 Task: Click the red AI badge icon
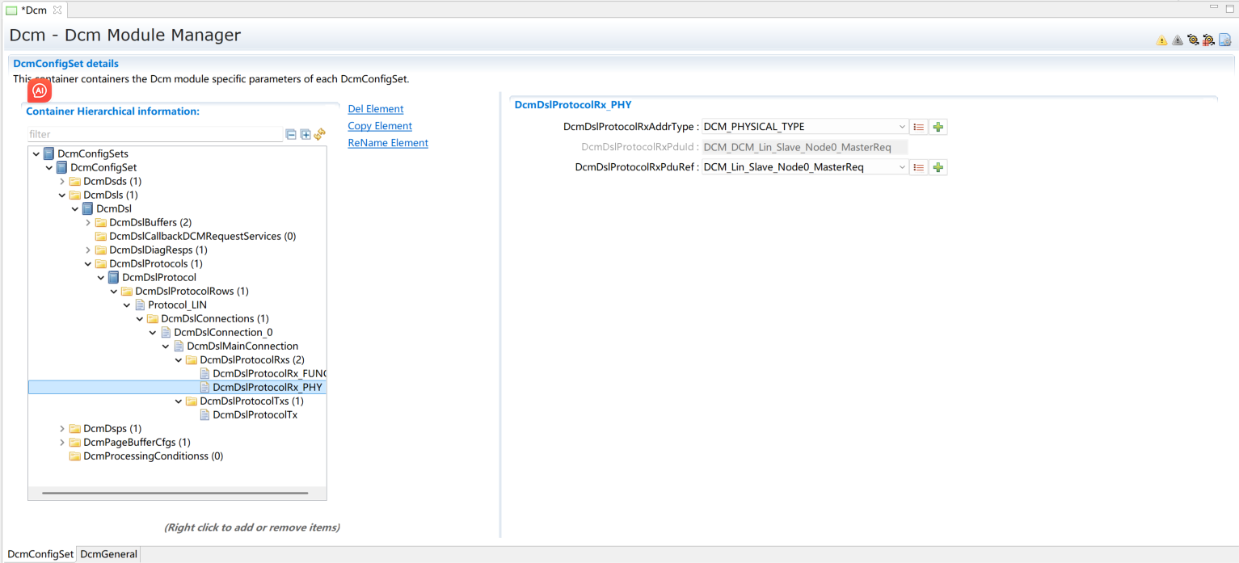click(x=39, y=90)
